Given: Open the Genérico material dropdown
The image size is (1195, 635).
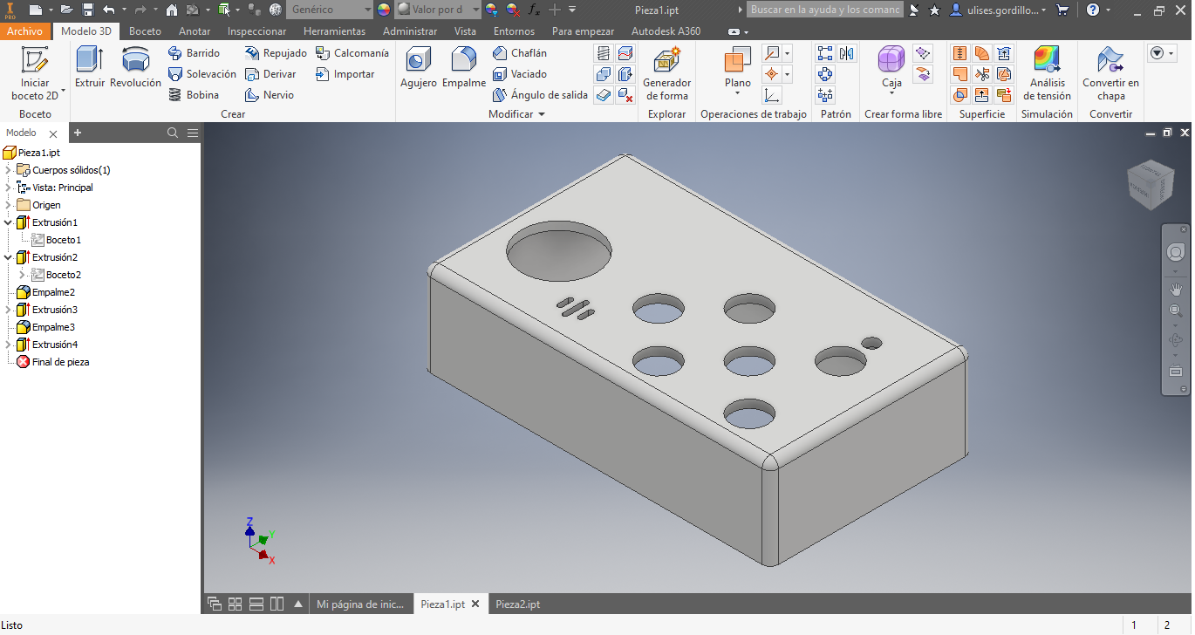Looking at the screenshot, I should [330, 10].
